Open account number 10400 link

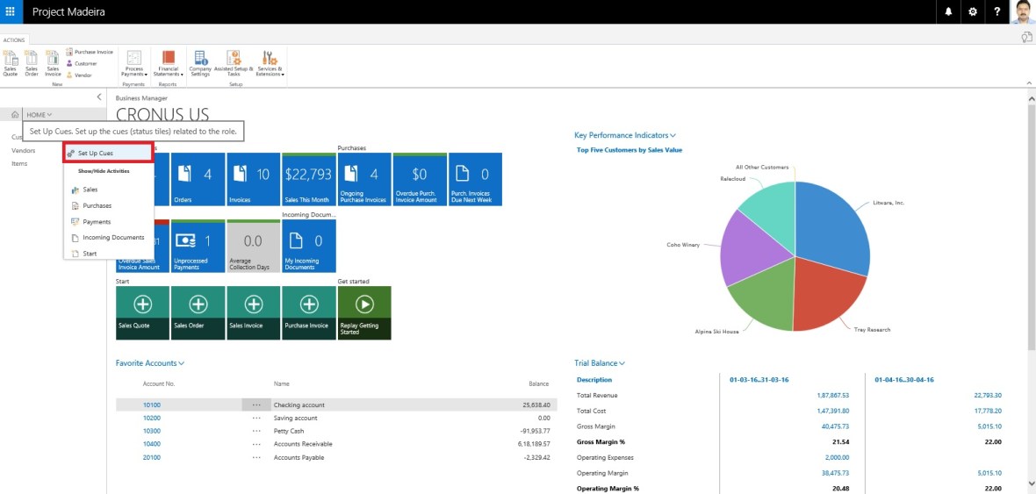coord(152,444)
